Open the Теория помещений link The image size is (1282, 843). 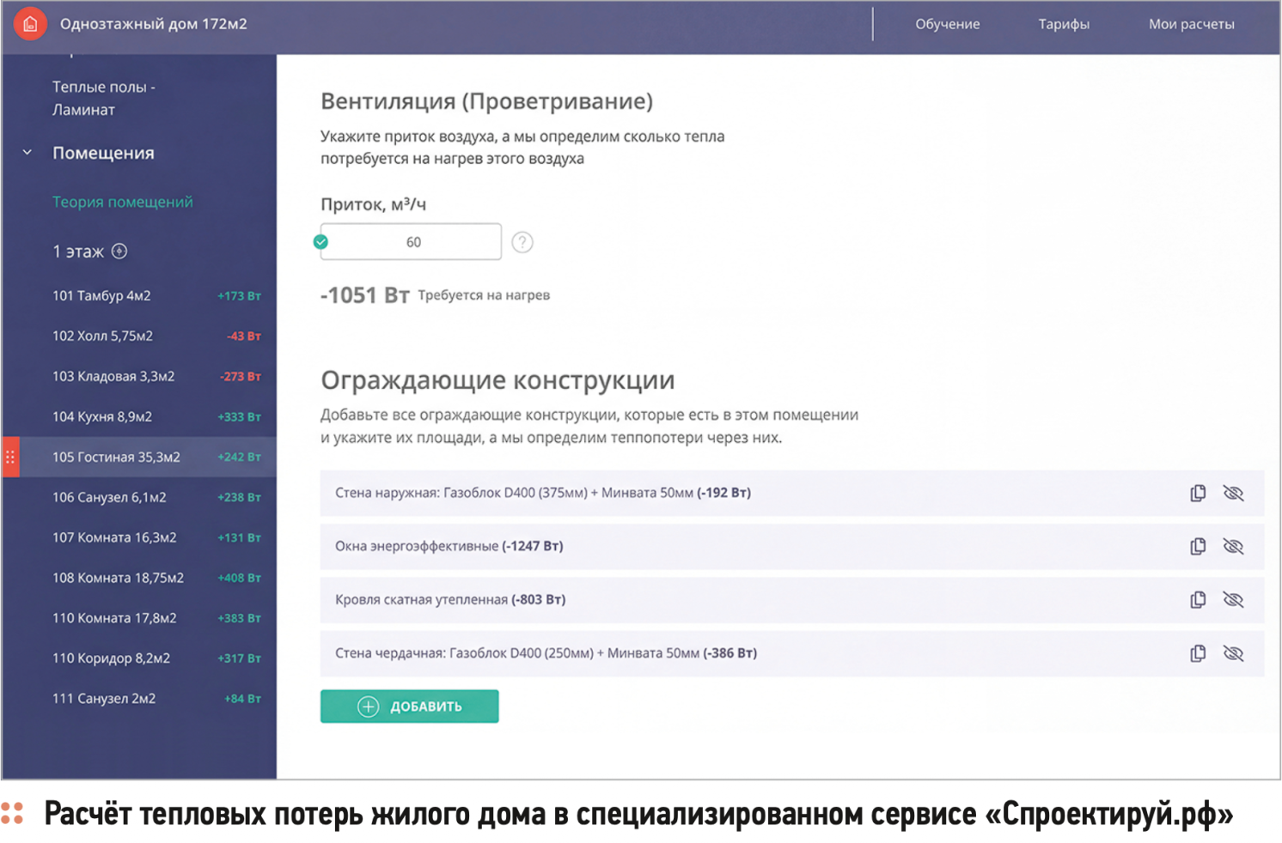point(122,202)
